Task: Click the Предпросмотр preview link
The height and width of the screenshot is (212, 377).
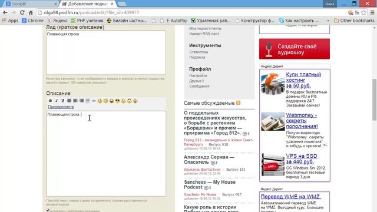Action: pyautogui.click(x=61, y=107)
